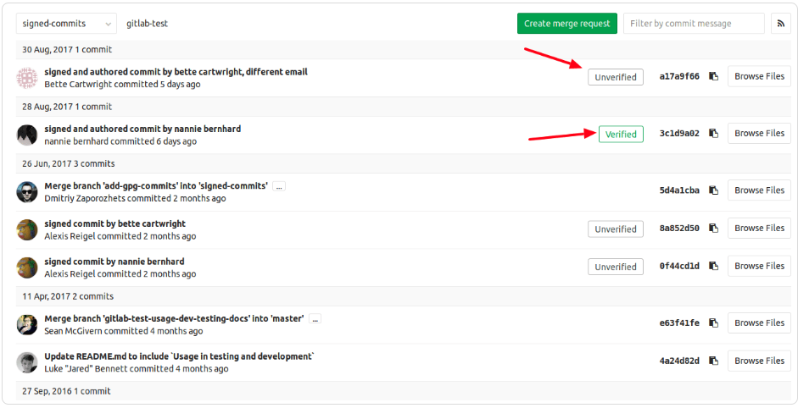Screen dimensions: 798x408
Task: Expand the 'add-gpg-commits' merge commit description
Action: [x=279, y=186]
